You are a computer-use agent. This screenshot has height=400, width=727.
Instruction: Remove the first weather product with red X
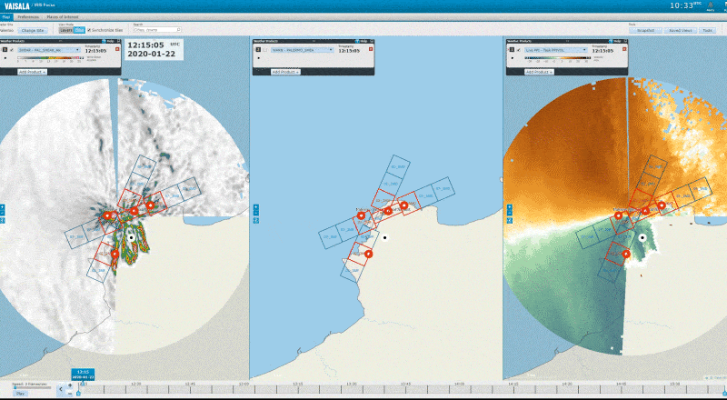click(115, 50)
